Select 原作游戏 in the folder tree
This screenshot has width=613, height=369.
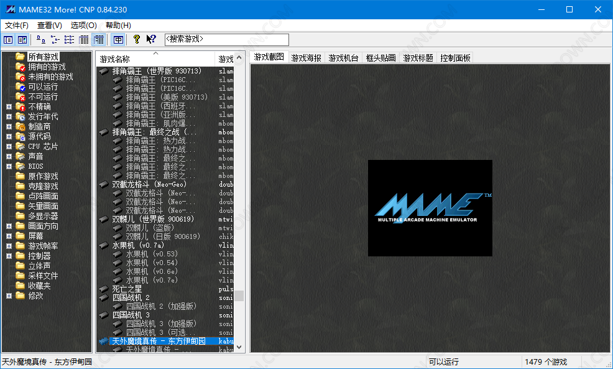pyautogui.click(x=43, y=177)
